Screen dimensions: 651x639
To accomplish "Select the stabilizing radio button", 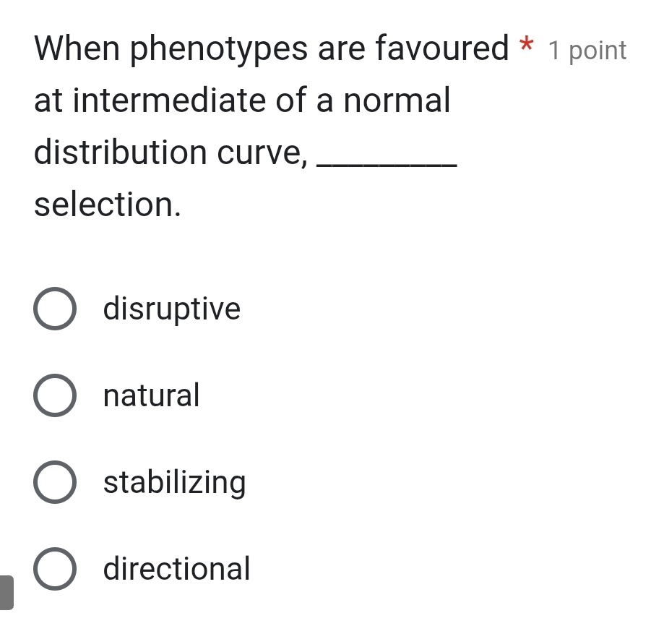I will point(55,482).
